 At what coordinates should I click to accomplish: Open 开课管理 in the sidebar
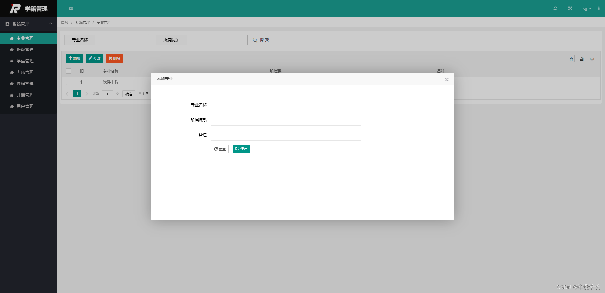[x=28, y=95]
